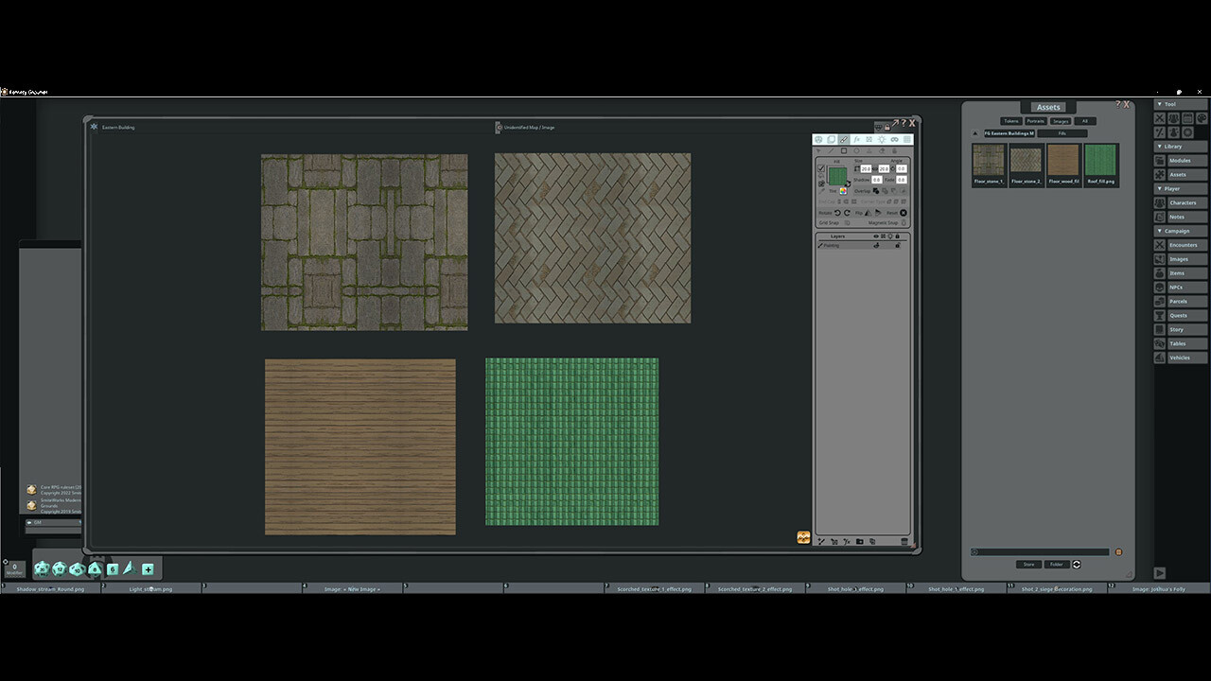
Task: Open the Tint color picker
Action: [x=842, y=191]
